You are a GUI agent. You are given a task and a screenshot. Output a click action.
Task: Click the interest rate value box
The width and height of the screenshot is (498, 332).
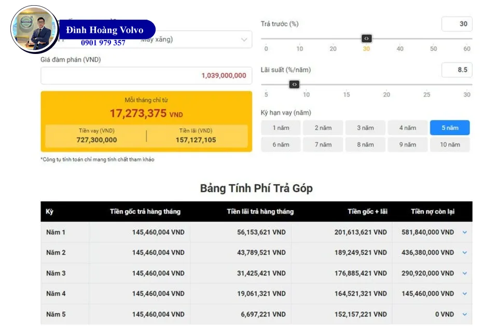coord(457,70)
